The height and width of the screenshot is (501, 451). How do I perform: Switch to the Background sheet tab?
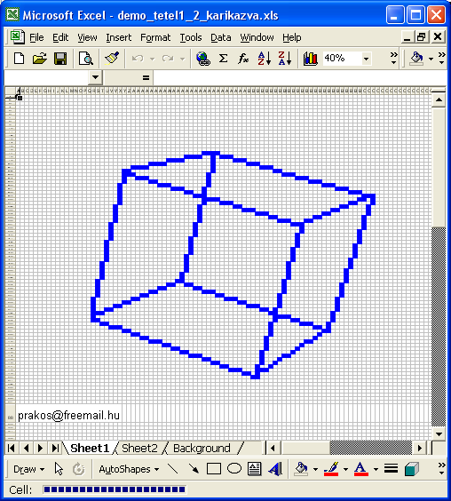[202, 448]
